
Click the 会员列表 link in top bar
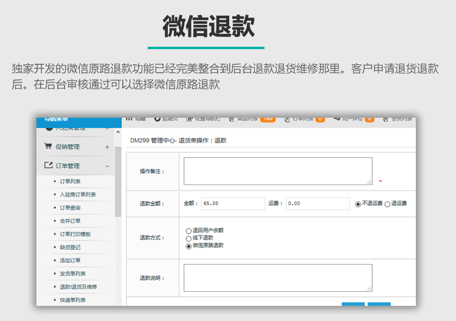pyautogui.click(x=401, y=119)
